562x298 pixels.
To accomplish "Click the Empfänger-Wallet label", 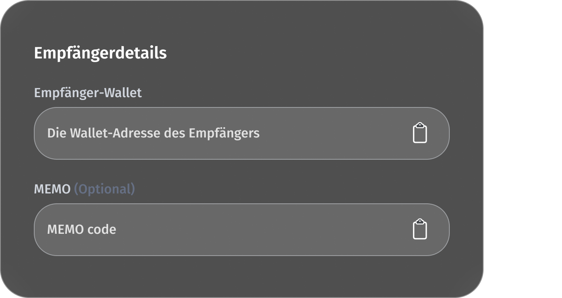I will point(88,93).
